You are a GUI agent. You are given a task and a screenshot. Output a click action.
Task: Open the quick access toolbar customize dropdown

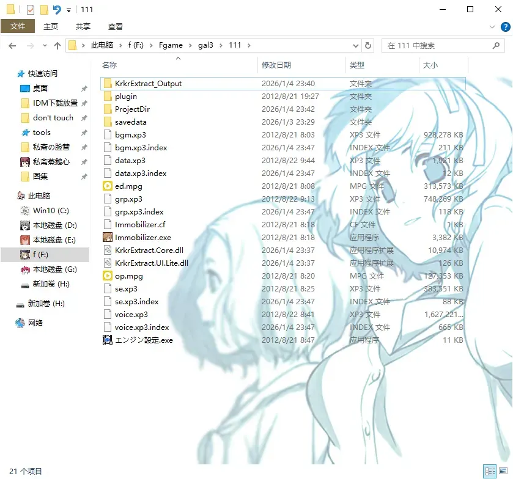[x=68, y=10]
